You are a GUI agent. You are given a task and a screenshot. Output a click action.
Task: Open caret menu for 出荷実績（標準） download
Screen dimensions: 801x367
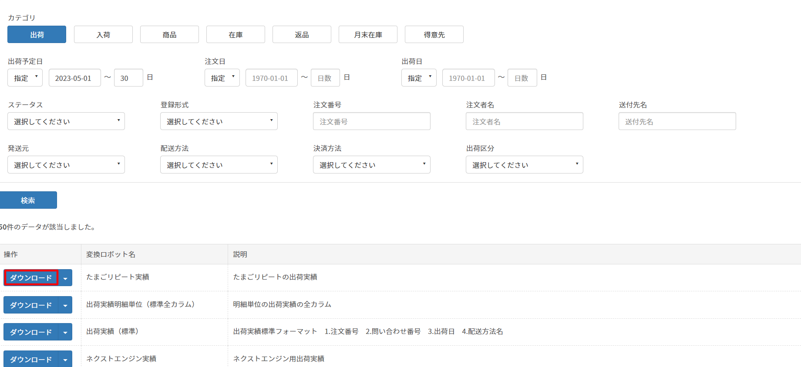65,332
